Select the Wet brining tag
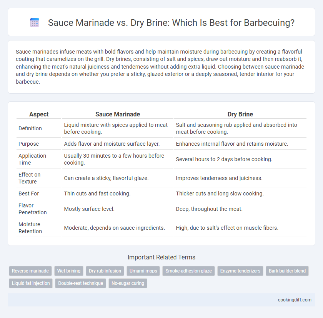 [69, 271]
